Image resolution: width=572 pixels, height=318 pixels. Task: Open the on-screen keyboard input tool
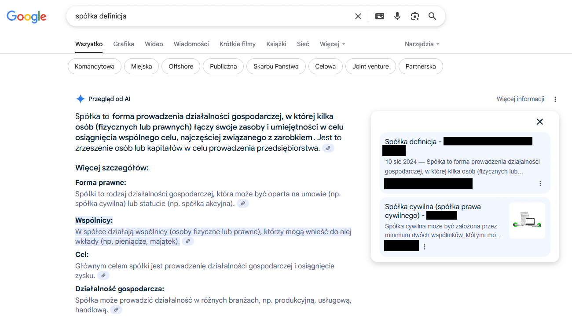(379, 16)
